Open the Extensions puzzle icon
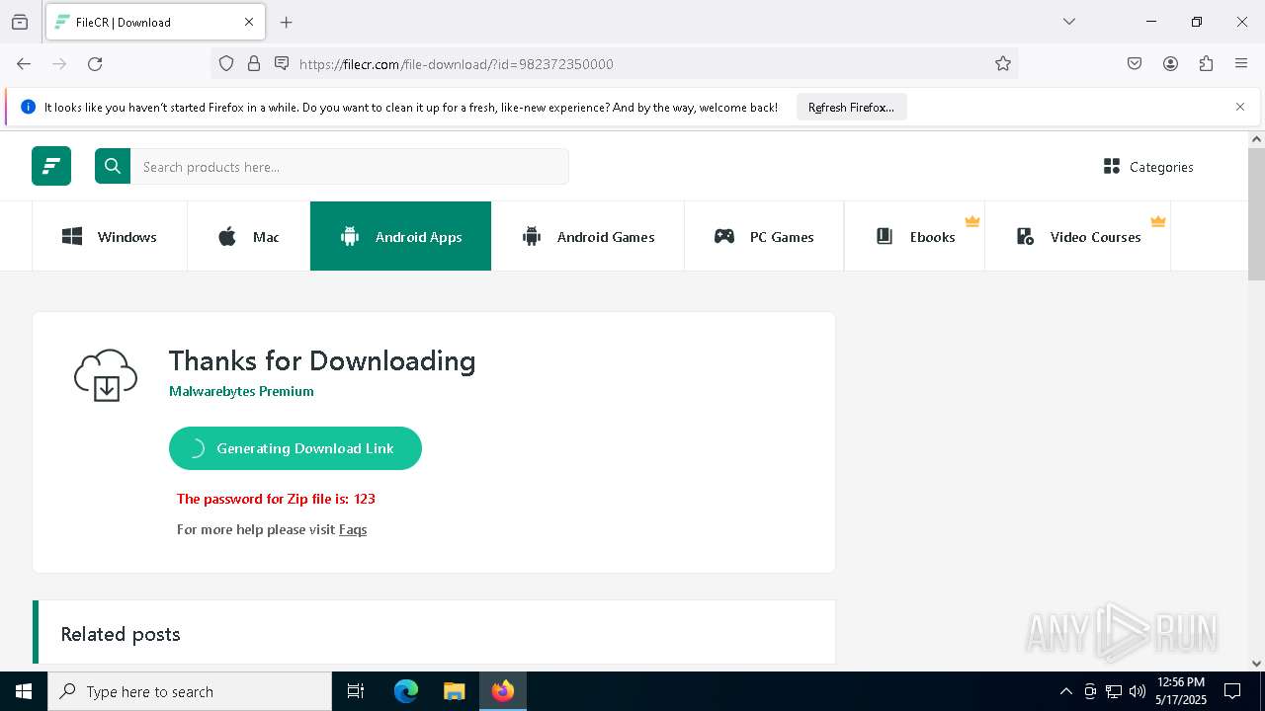This screenshot has width=1265, height=711. click(x=1206, y=64)
